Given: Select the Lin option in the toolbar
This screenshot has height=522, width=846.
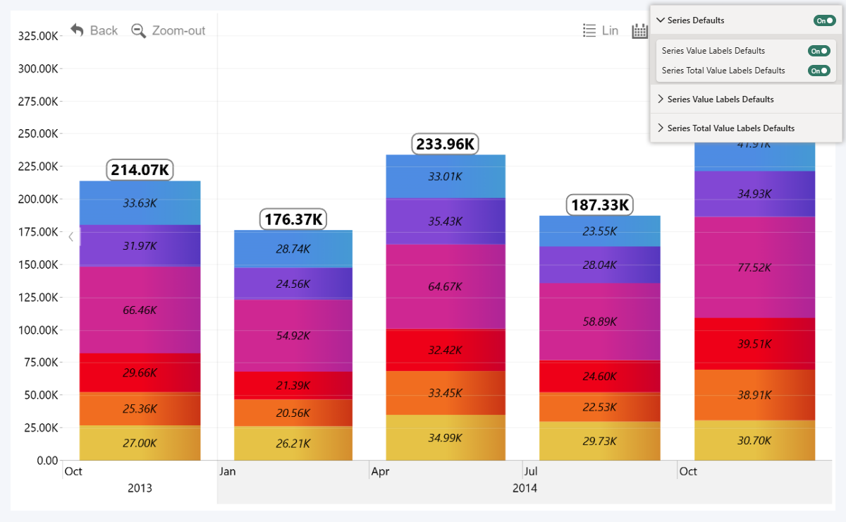Looking at the screenshot, I should (609, 30).
